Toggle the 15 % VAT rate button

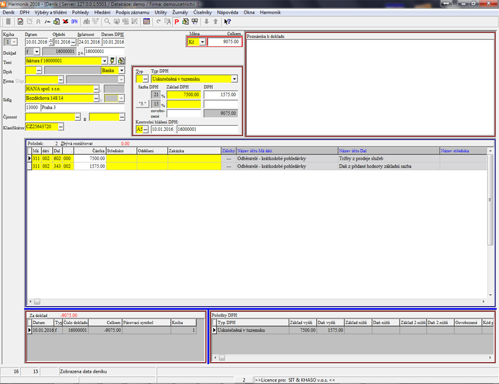point(157,103)
